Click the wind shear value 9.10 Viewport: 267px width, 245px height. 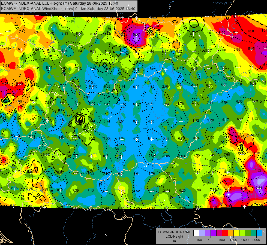click(34, 84)
